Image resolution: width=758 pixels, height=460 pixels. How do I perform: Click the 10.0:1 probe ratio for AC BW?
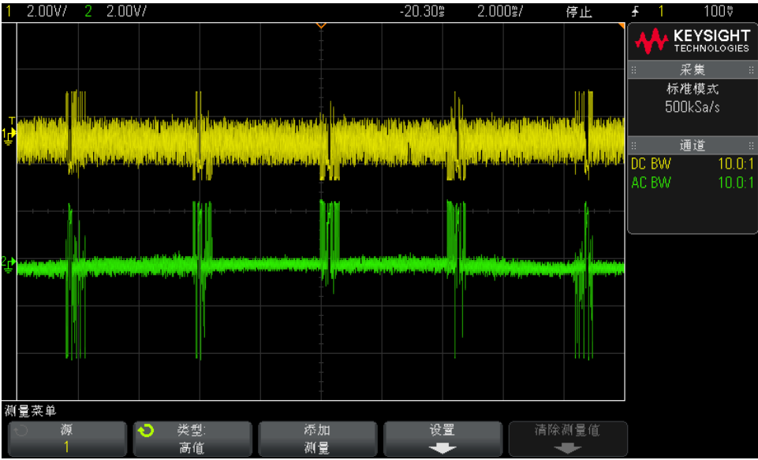click(736, 183)
